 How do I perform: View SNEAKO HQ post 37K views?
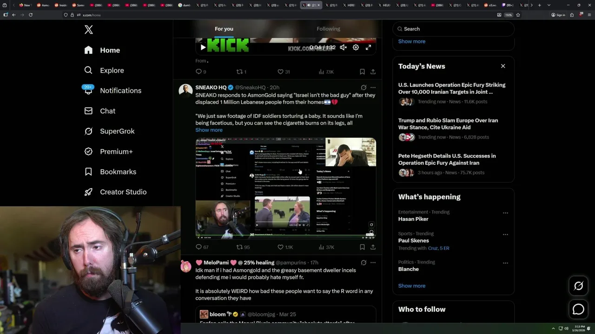coord(326,247)
